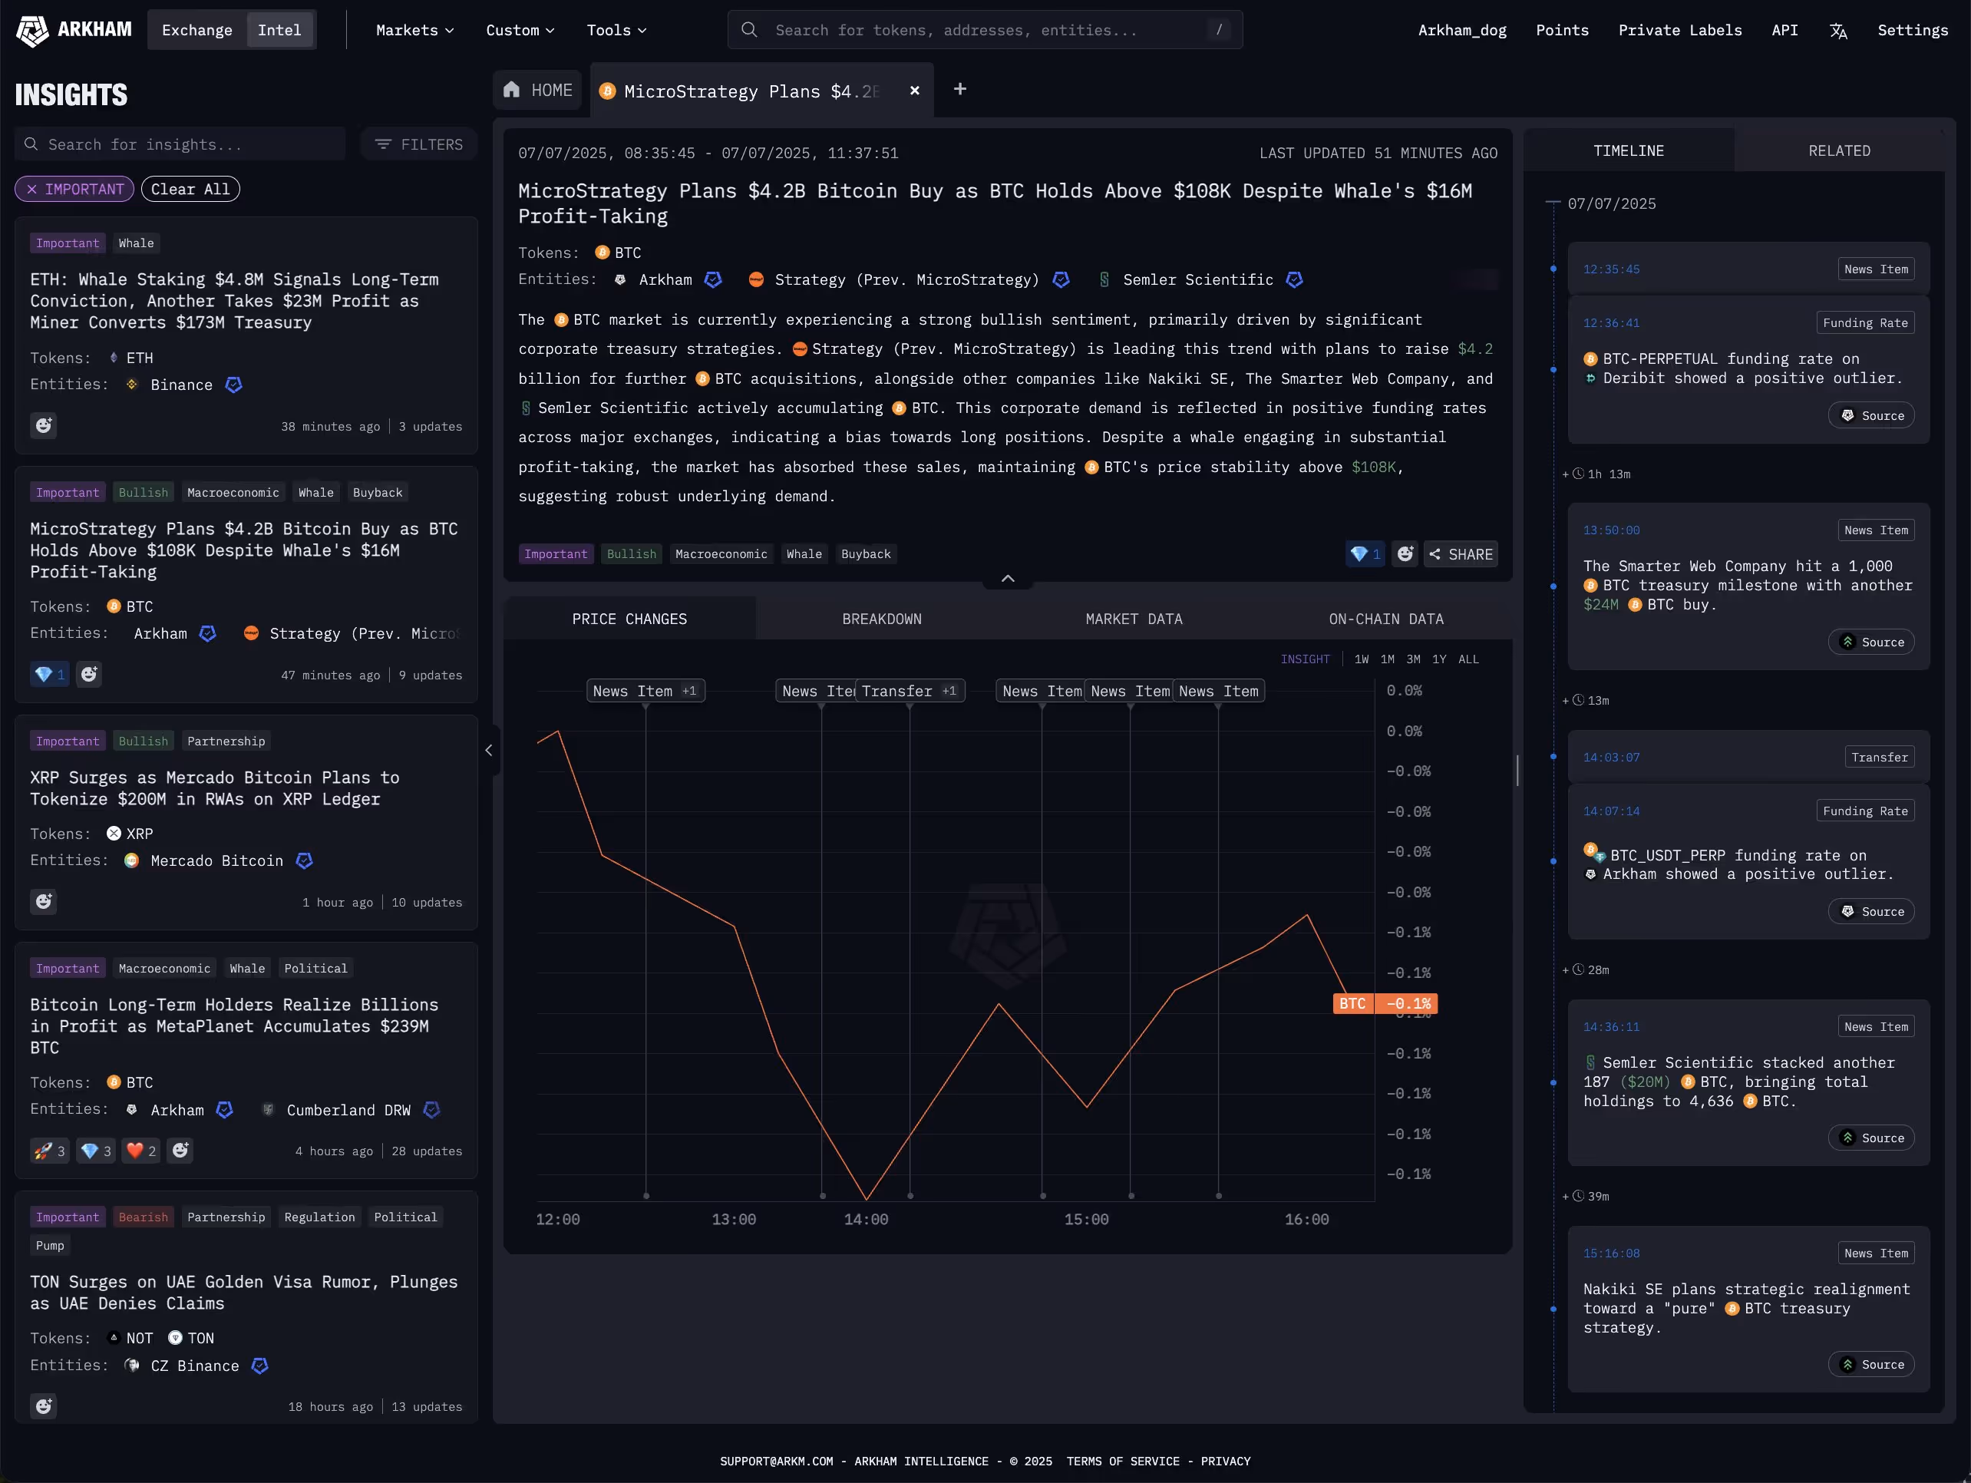This screenshot has width=1971, height=1483.
Task: Add a new tab with plus icon
Action: click(959, 89)
